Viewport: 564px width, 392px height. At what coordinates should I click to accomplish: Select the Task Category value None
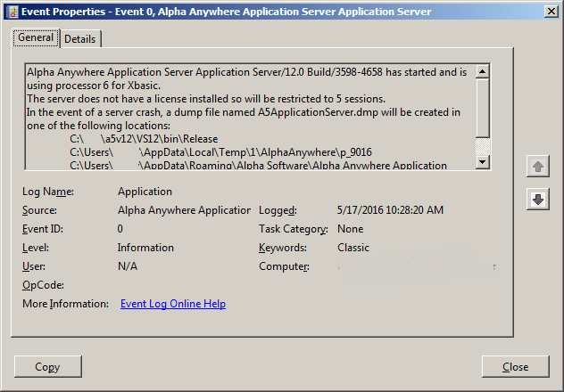click(351, 229)
